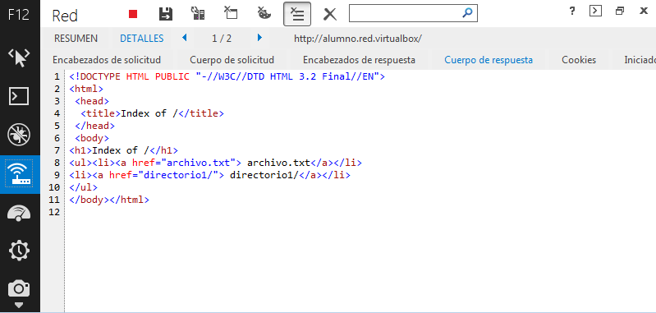Screen dimensions: 656x313
Task: Show console panel icon at top right
Action: click(595, 11)
